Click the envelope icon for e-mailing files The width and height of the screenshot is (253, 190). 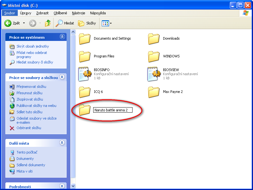(12, 119)
